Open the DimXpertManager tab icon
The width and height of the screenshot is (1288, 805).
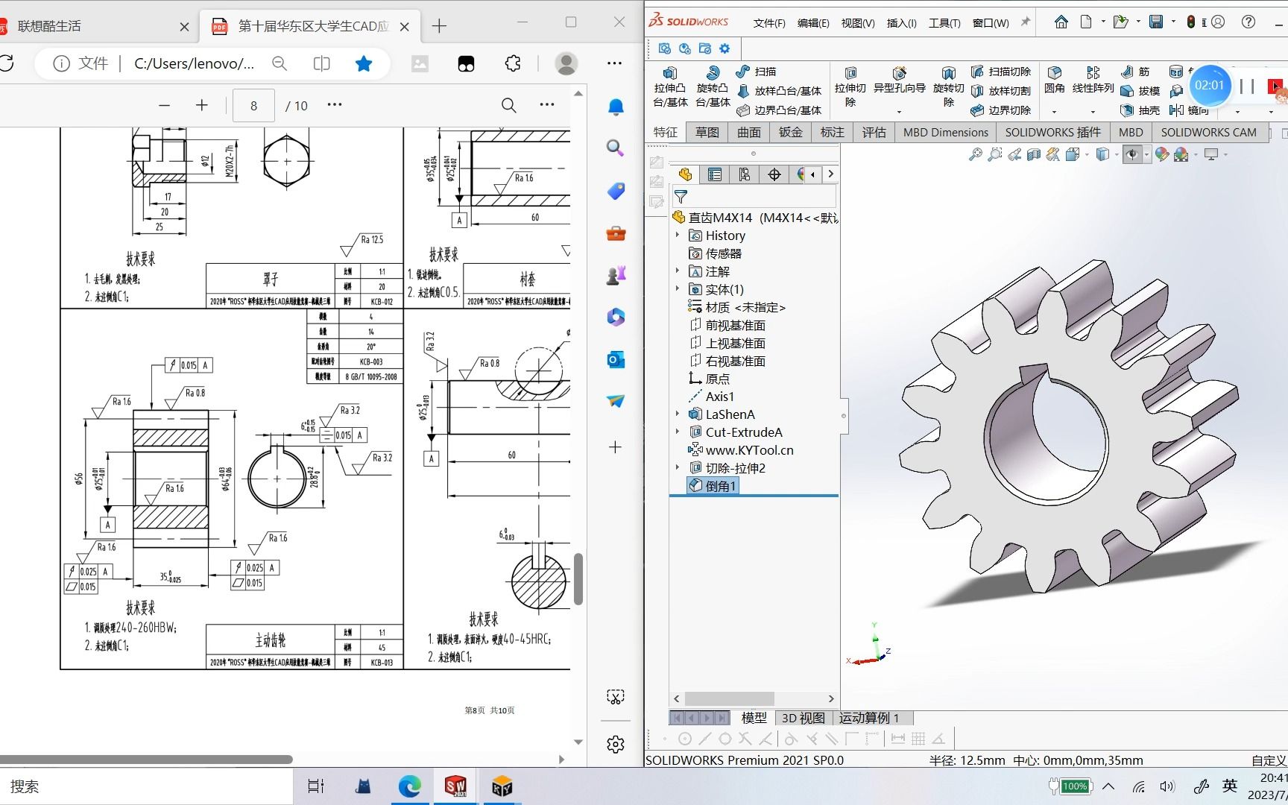pos(774,174)
